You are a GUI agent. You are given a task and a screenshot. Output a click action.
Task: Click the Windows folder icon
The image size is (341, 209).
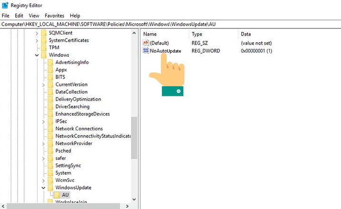click(44, 55)
